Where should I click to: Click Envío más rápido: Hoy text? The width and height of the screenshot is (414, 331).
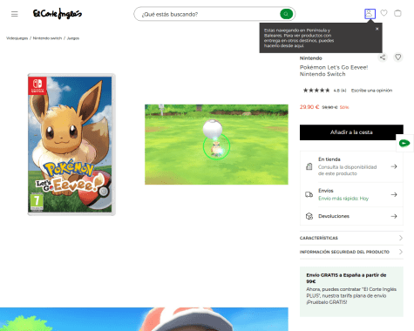pyautogui.click(x=343, y=199)
